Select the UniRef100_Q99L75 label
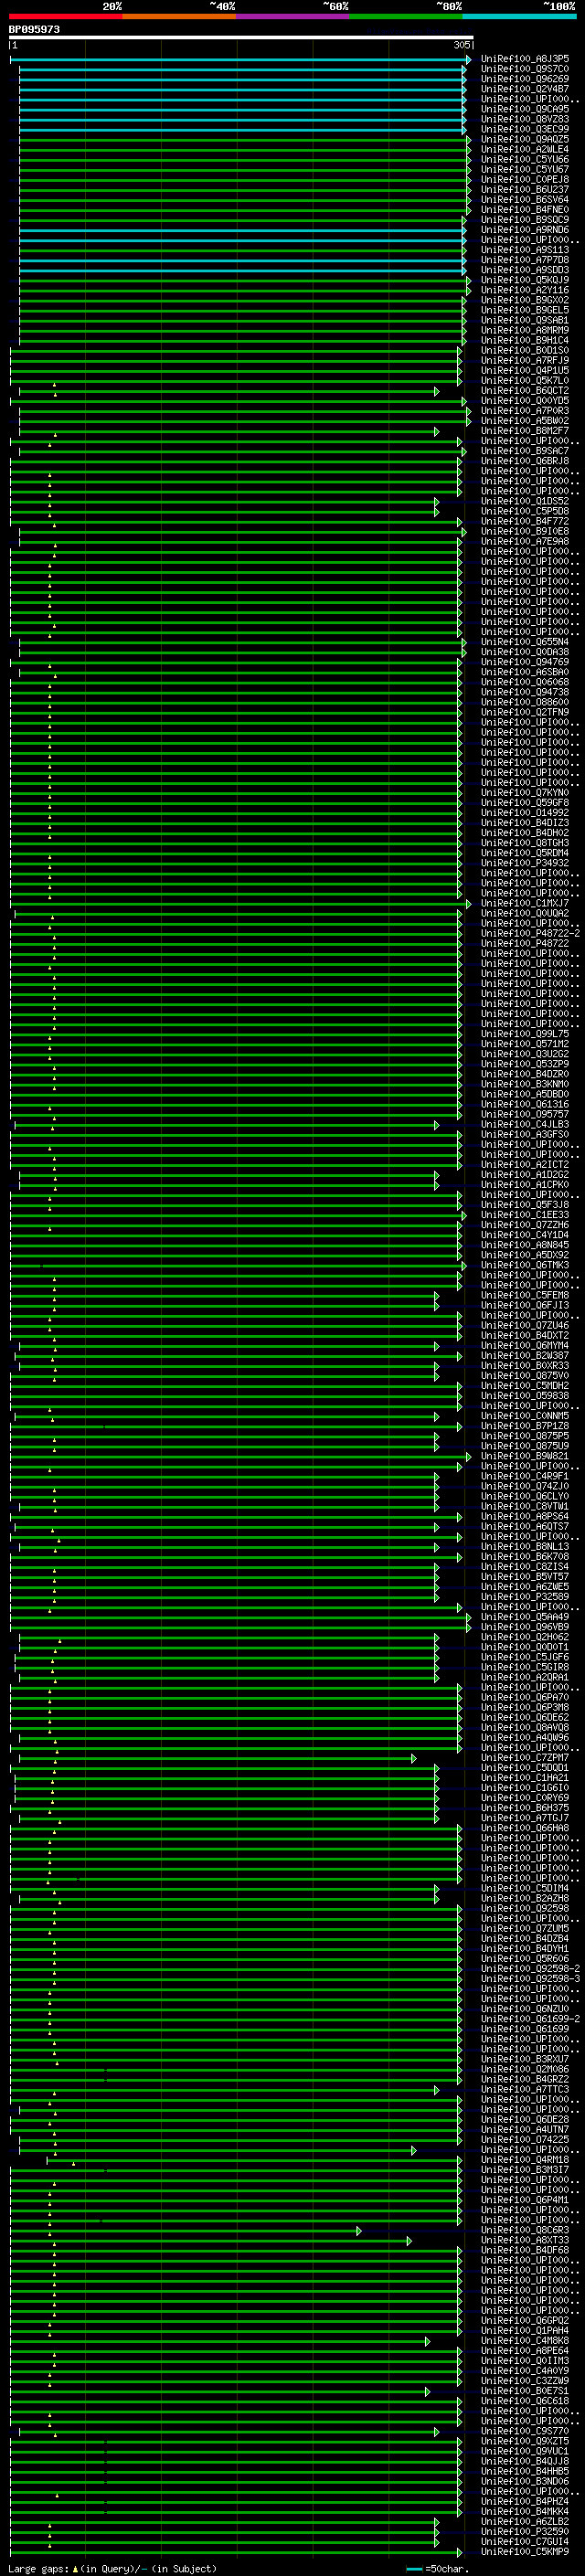 525,1034
